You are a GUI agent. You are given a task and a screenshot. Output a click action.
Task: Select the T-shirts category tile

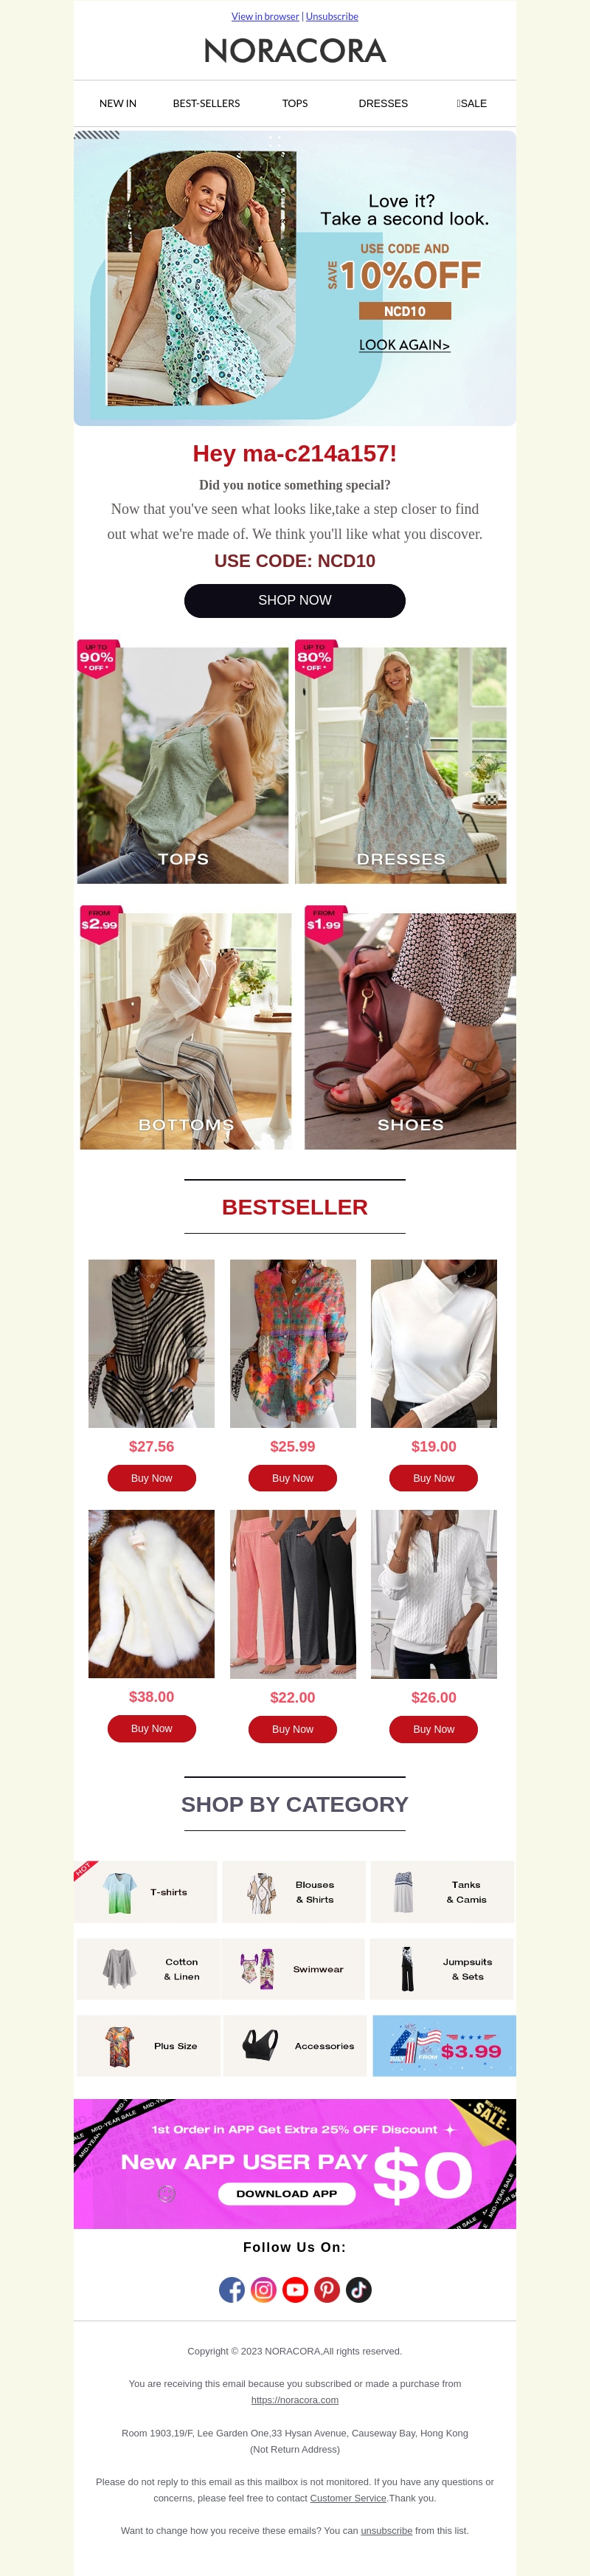pos(146,1892)
